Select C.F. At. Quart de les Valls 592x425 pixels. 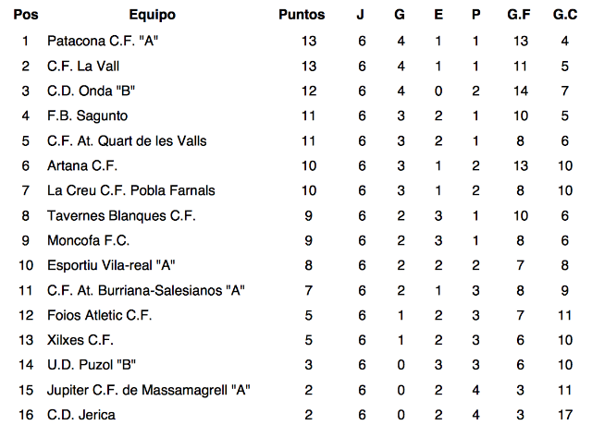[x=127, y=140]
